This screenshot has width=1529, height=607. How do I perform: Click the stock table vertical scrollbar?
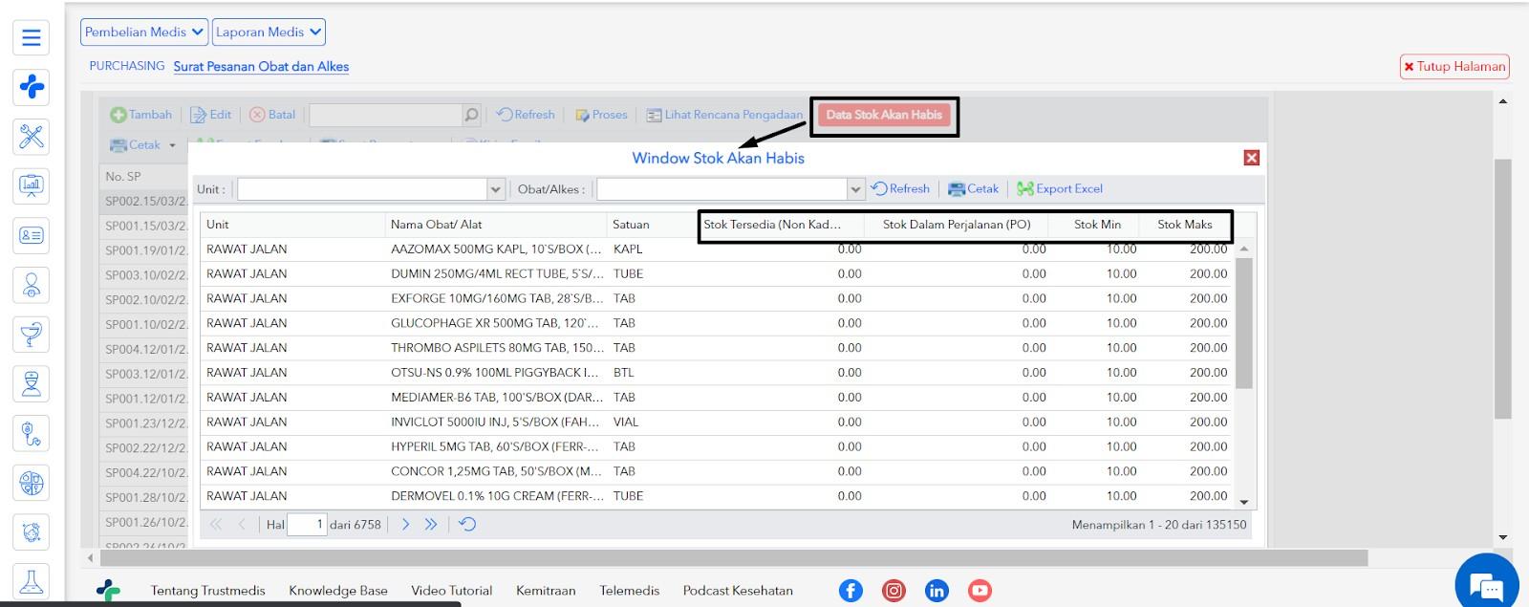(1244, 323)
